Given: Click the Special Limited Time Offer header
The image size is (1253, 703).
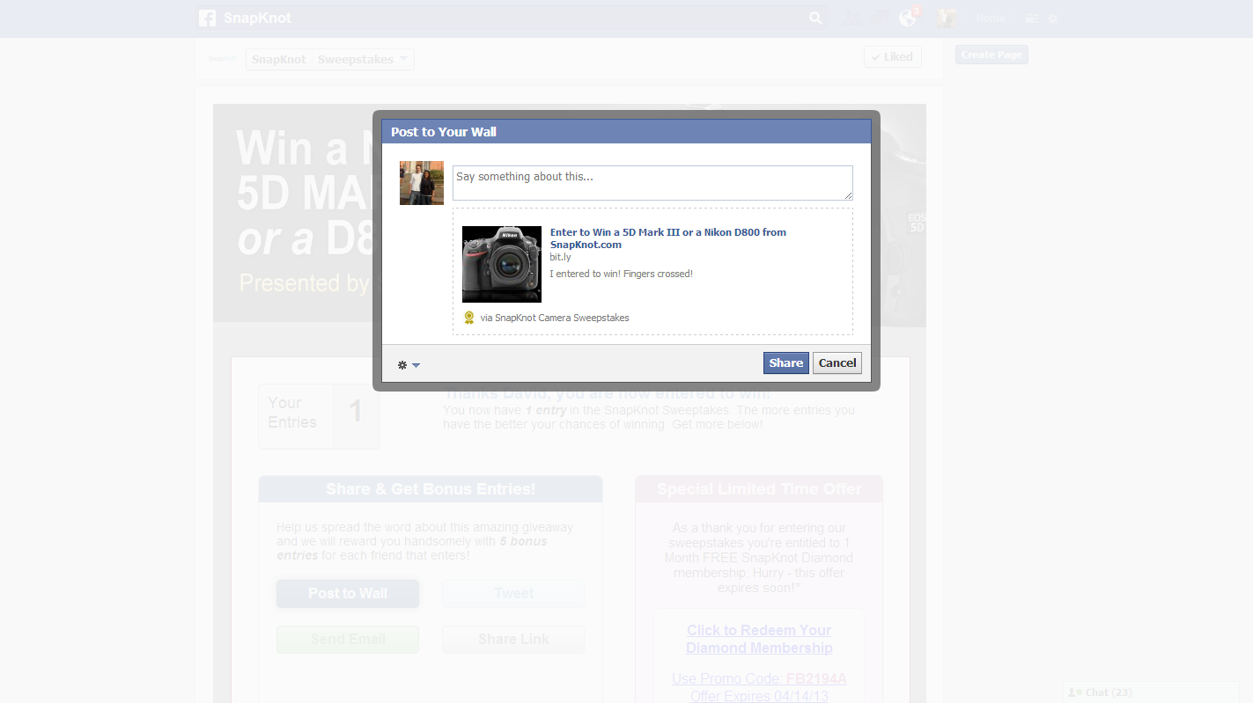Looking at the screenshot, I should (x=759, y=489).
